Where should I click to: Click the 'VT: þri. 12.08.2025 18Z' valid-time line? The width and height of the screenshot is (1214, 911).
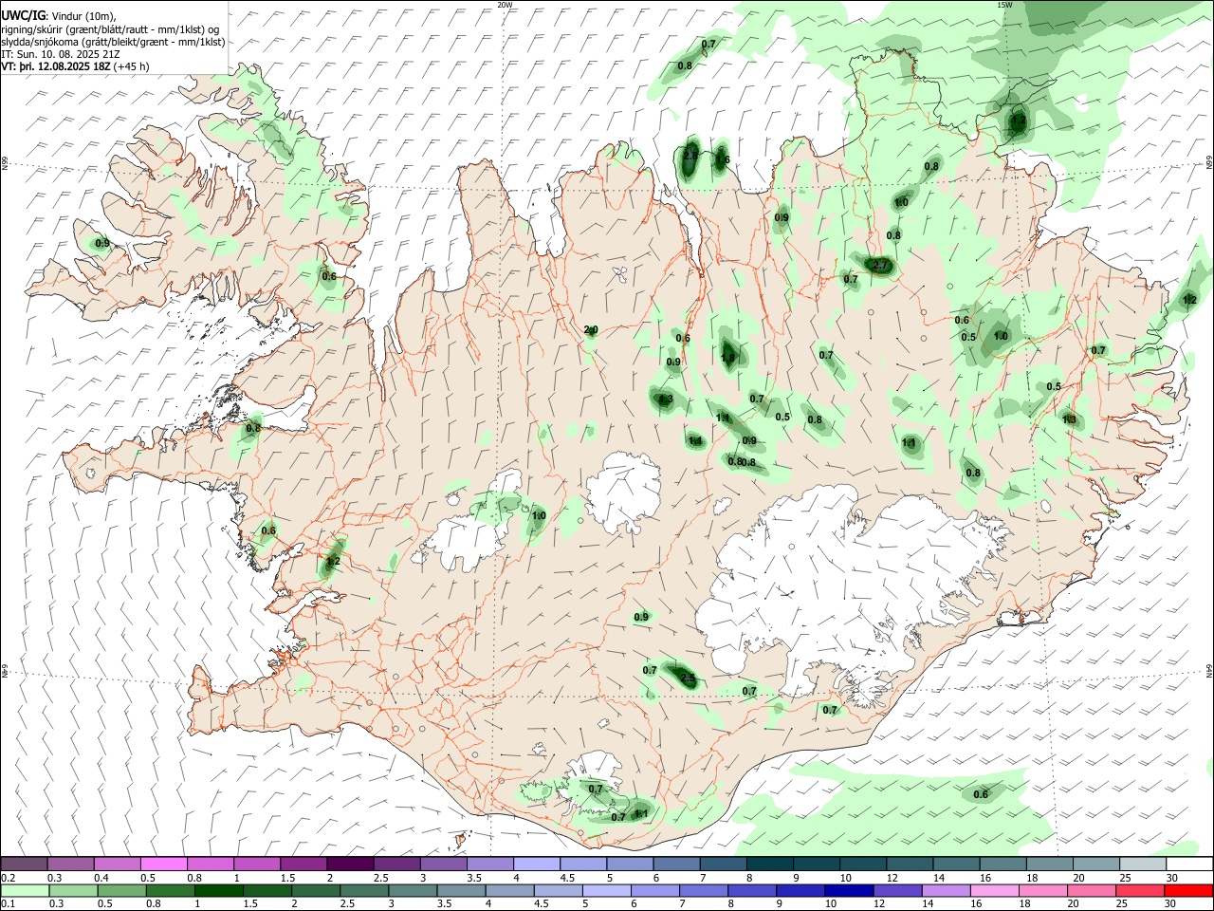(x=57, y=66)
